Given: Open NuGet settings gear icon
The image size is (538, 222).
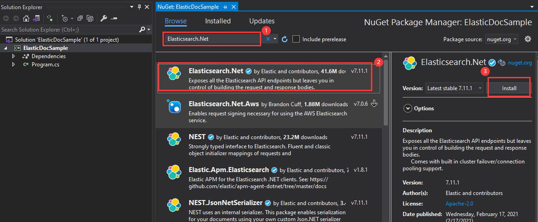Looking at the screenshot, I should pos(528,39).
